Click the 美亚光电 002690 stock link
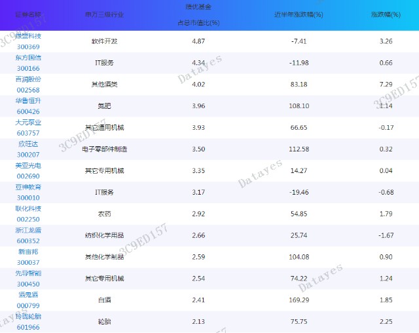The width and height of the screenshot is (419, 333). (28, 171)
